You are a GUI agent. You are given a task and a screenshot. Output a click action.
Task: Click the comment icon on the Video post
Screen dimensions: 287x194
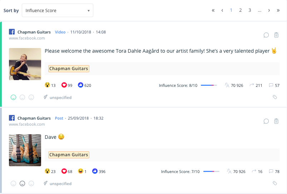266,35
